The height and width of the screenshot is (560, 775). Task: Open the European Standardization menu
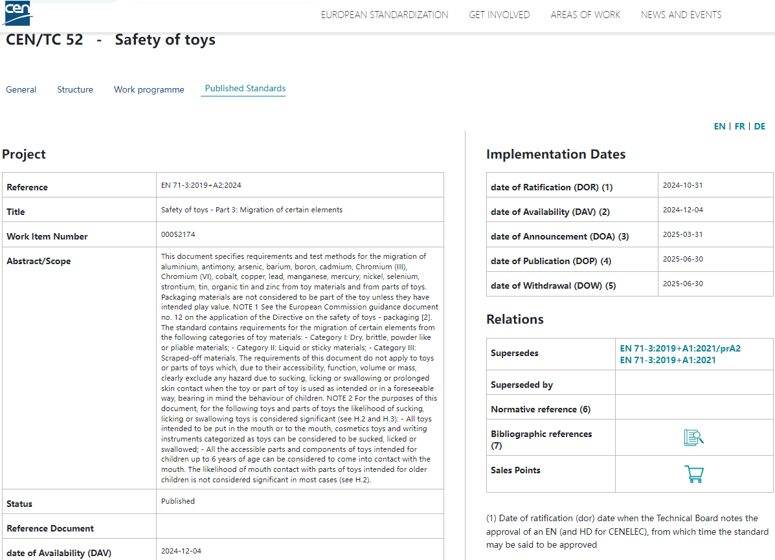tap(384, 15)
